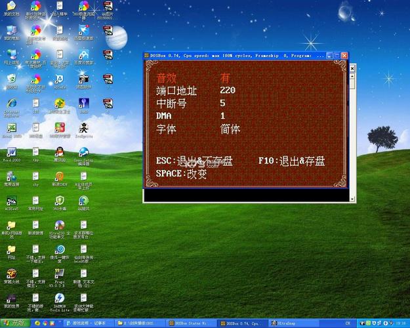This screenshot has height=328, width=410.
Task: Minimize the DOSBox 0.74 window
Action: tap(330, 56)
